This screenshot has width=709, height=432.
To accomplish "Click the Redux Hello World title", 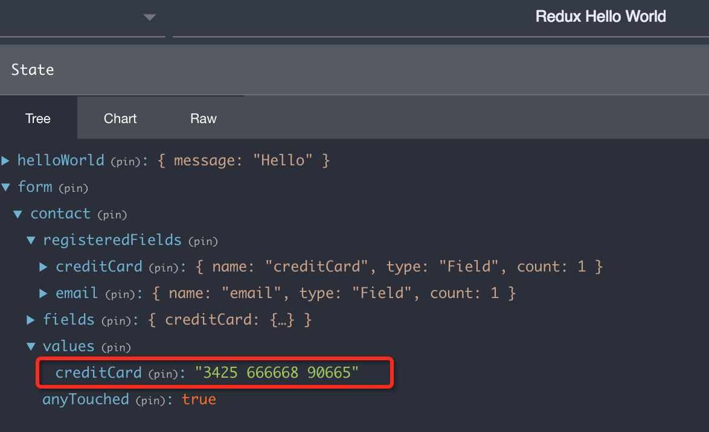I will pyautogui.click(x=600, y=17).
